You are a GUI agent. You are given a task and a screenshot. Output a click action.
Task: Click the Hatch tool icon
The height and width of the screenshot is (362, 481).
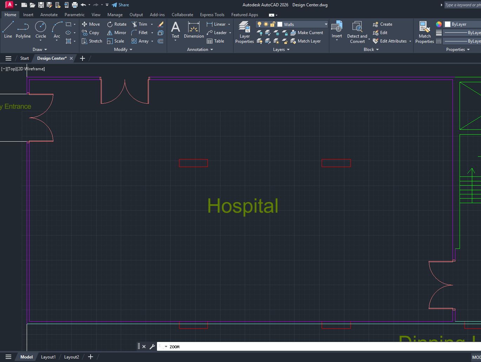click(68, 41)
